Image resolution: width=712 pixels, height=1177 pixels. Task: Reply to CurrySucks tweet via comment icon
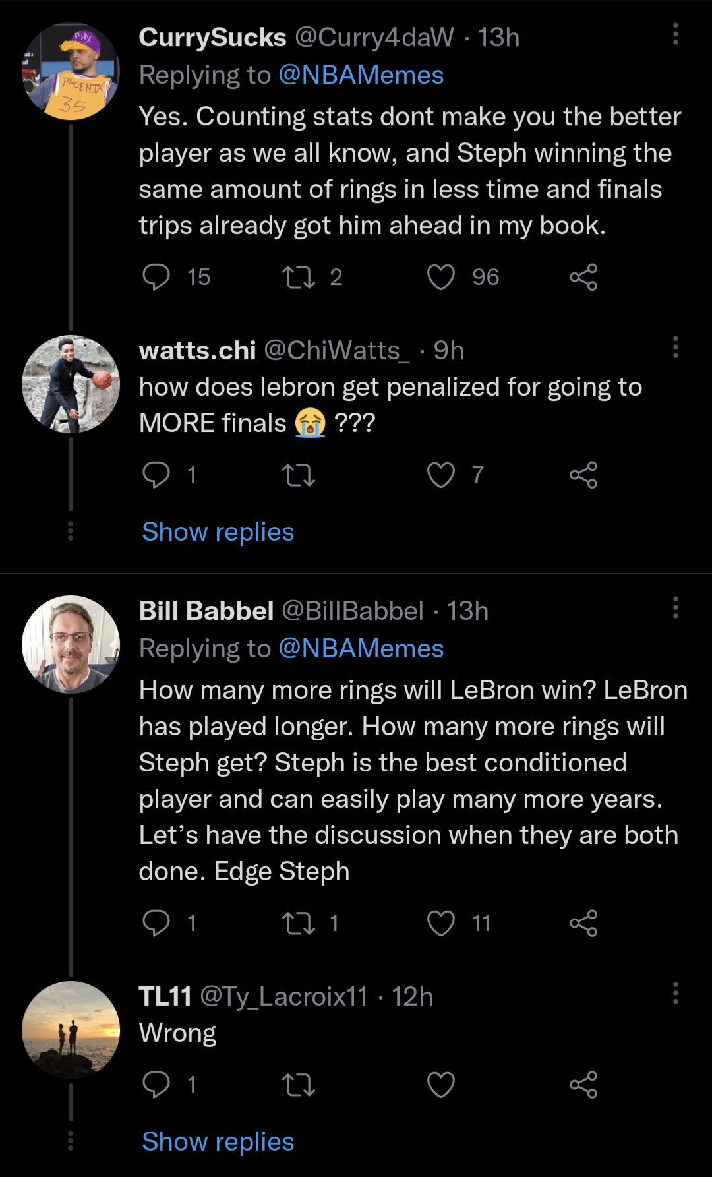157,277
